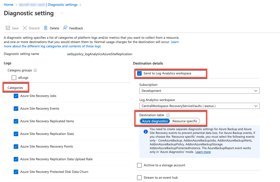Enable Archive to a storage account

pos(139,165)
